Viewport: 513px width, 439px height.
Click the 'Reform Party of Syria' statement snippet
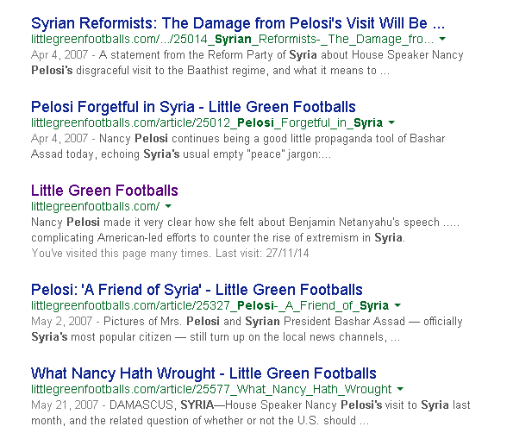[247, 62]
